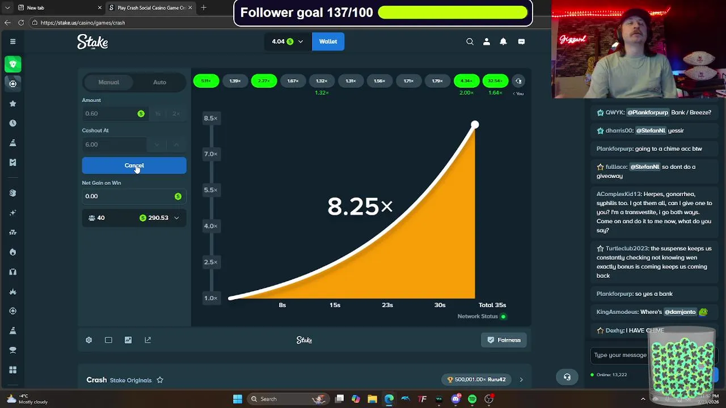Open the flame sidebar icon

tap(12, 252)
